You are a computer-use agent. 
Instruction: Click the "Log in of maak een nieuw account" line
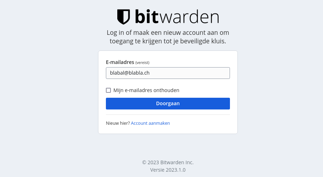pyautogui.click(x=168, y=33)
